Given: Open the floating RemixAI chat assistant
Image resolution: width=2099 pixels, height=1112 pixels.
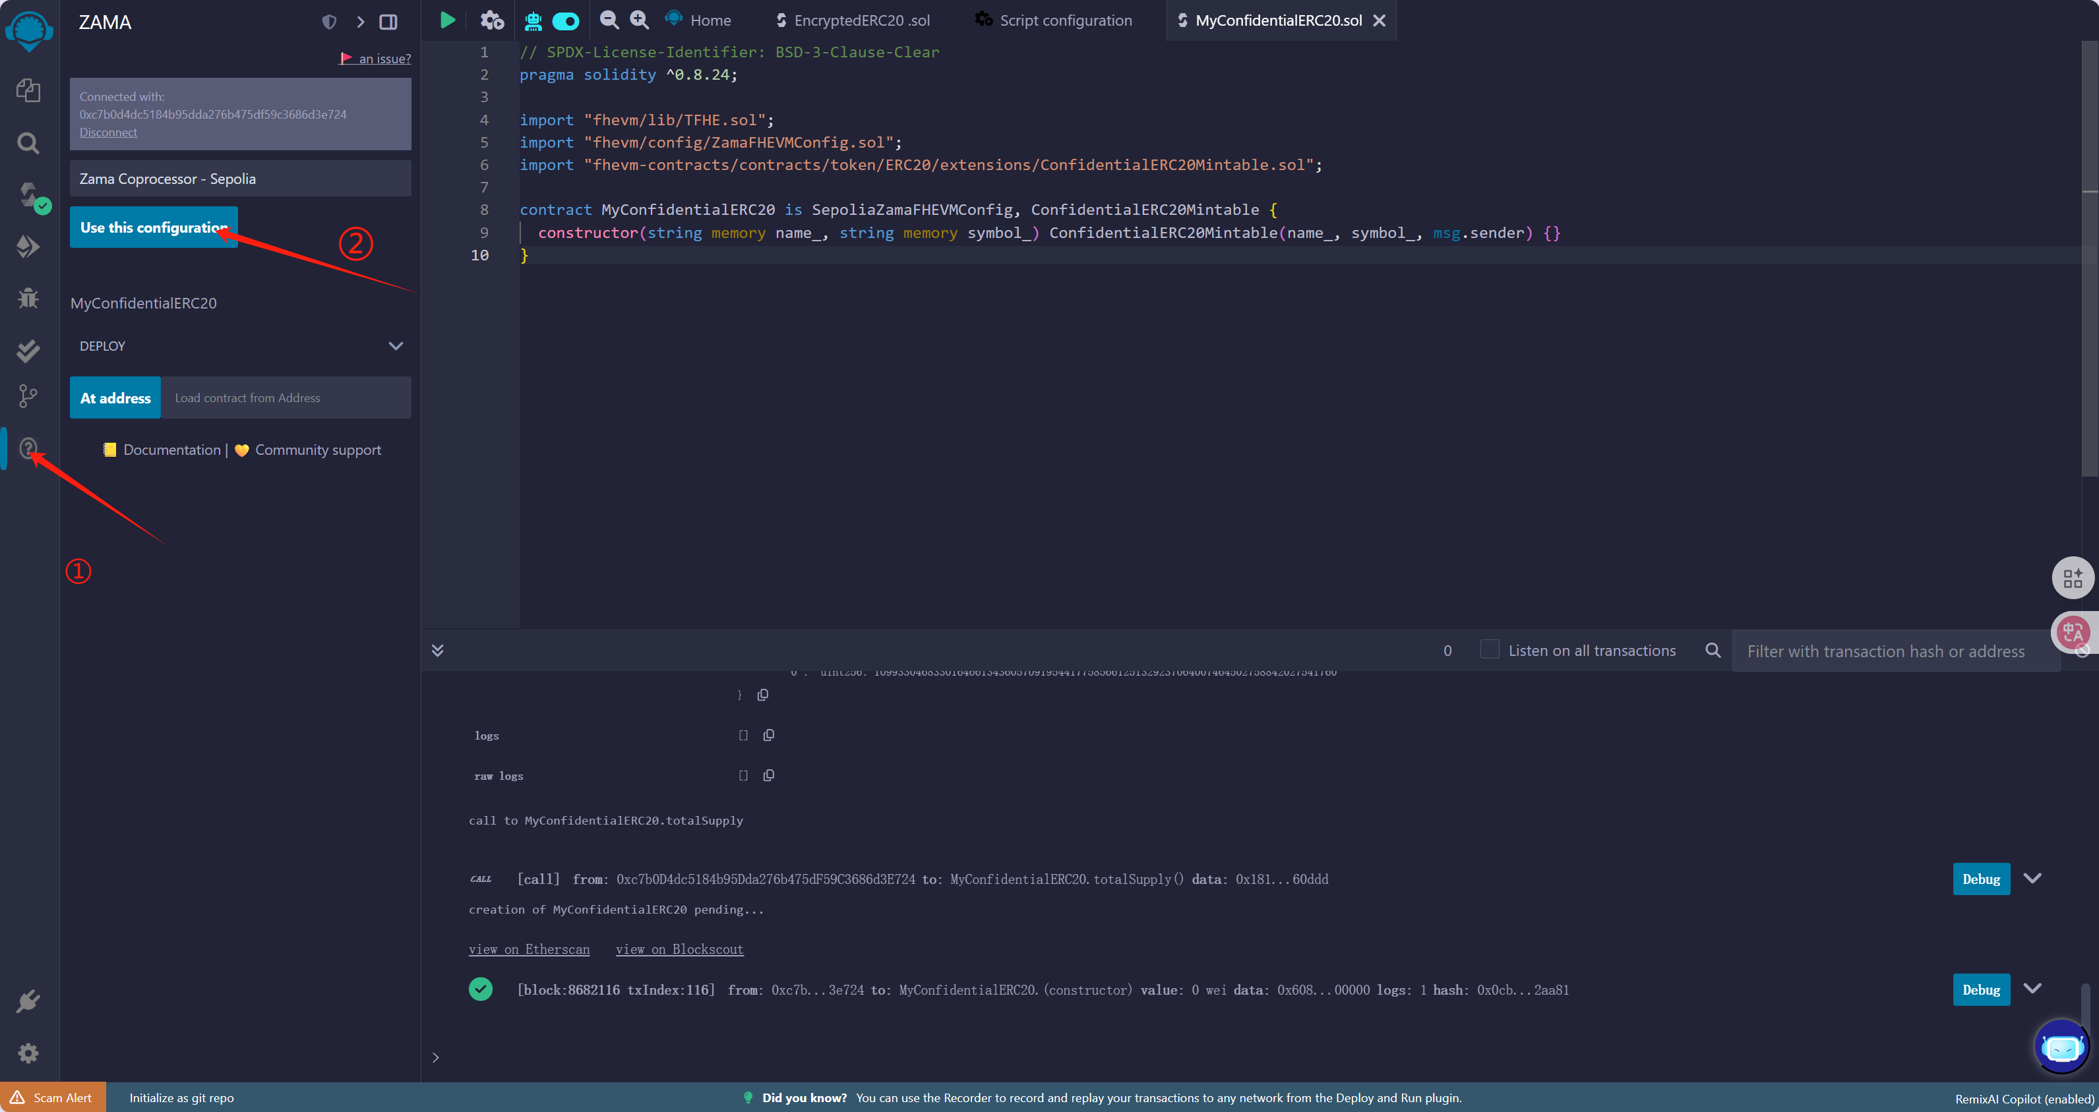Looking at the screenshot, I should 2061,1046.
